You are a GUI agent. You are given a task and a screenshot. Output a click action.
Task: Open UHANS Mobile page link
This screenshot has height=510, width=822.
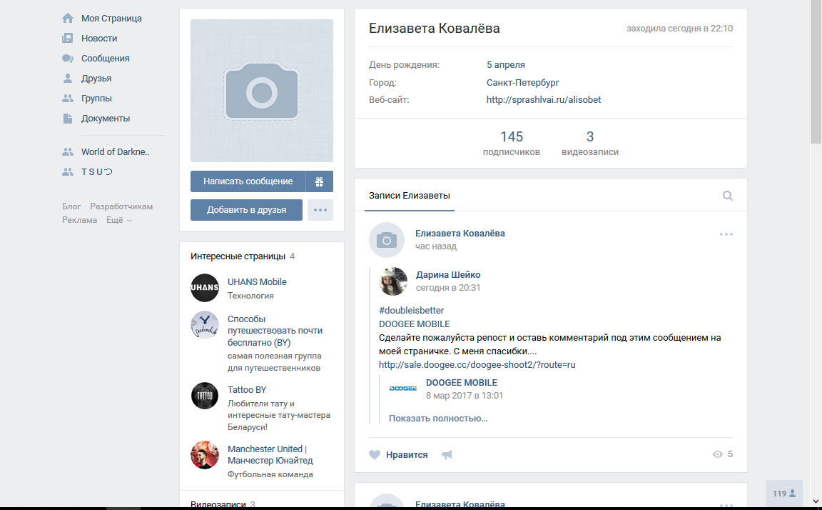click(257, 281)
